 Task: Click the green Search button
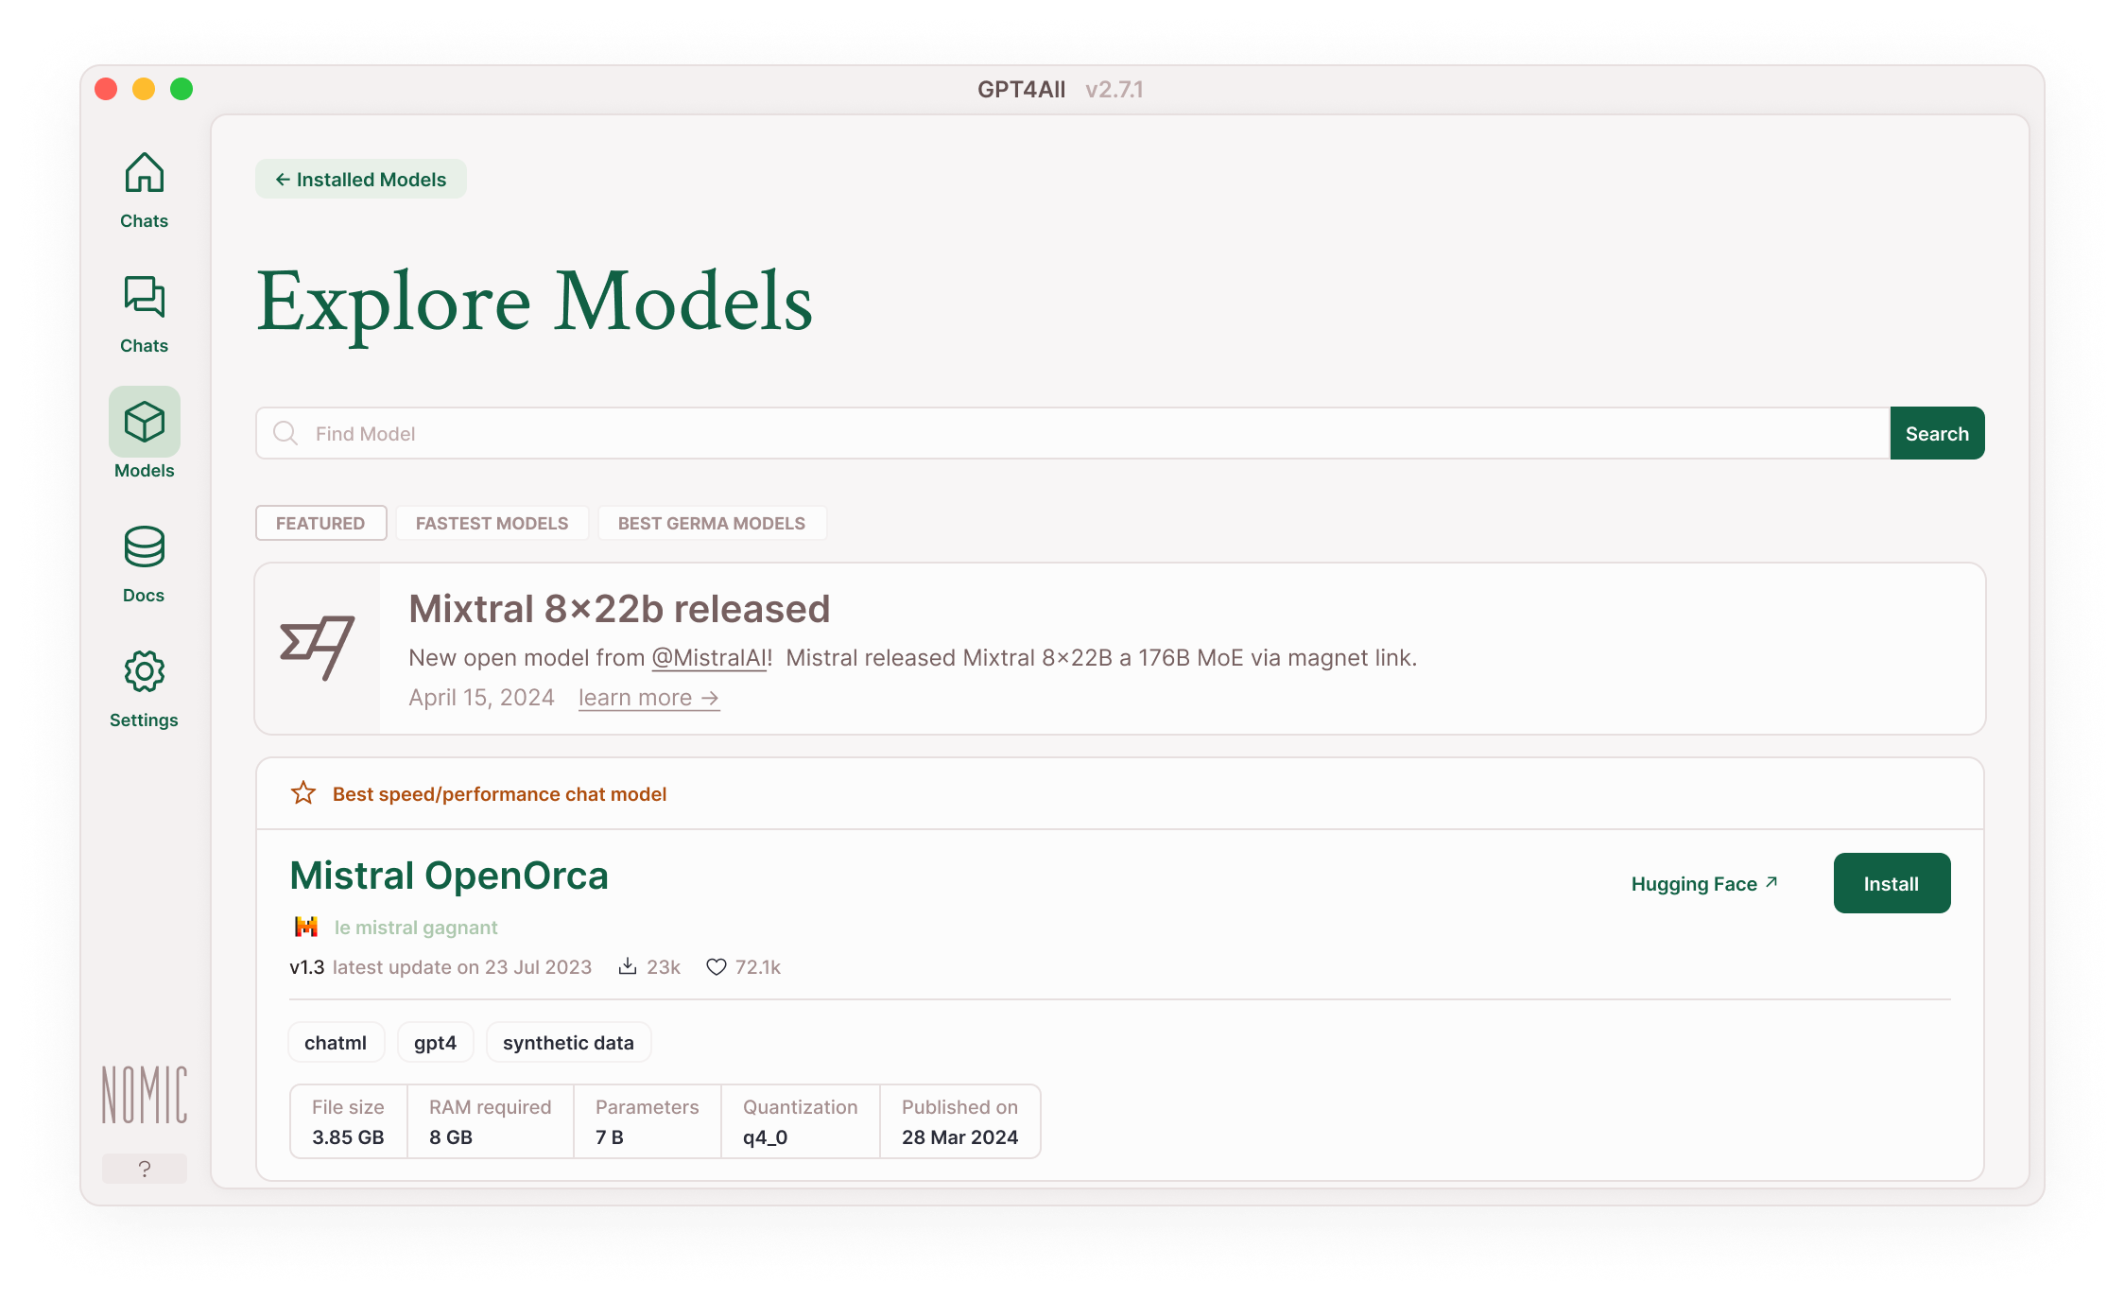[x=1937, y=433]
